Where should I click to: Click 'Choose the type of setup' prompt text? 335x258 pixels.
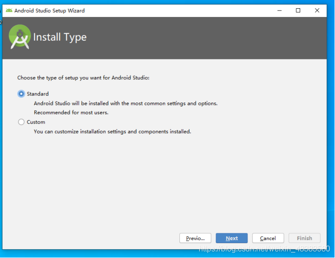click(83, 77)
